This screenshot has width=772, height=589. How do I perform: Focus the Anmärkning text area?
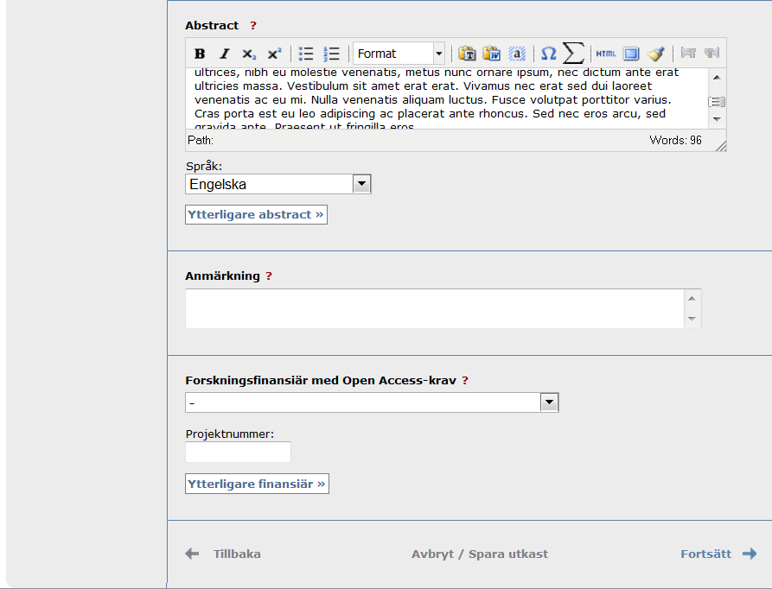click(435, 308)
